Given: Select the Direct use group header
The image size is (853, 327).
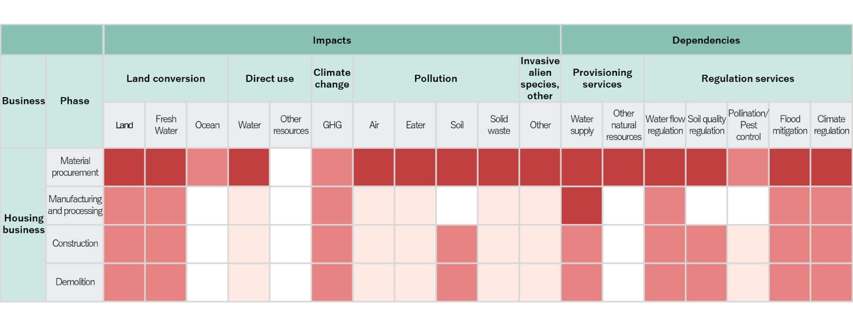Looking at the screenshot, I should coord(269,78).
